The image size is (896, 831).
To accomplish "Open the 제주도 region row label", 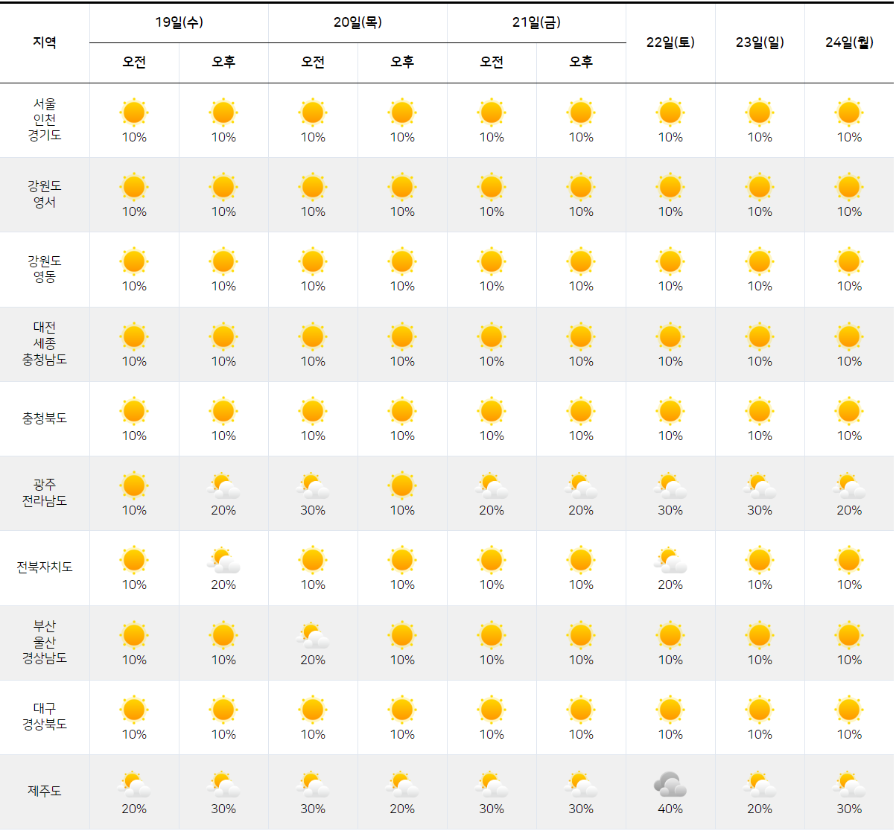I will click(45, 792).
